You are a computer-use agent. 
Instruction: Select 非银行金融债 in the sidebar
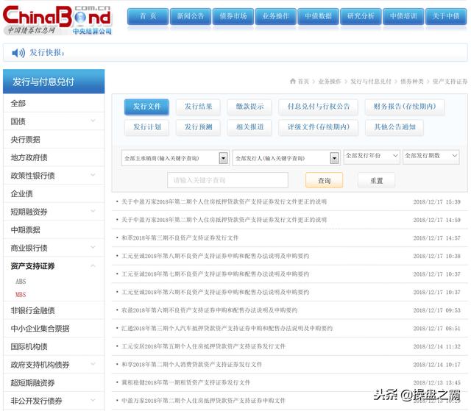click(x=32, y=310)
